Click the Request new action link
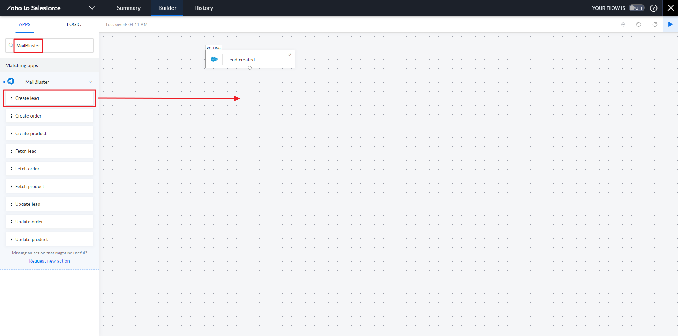Viewport: 678px width, 336px height. click(x=49, y=261)
